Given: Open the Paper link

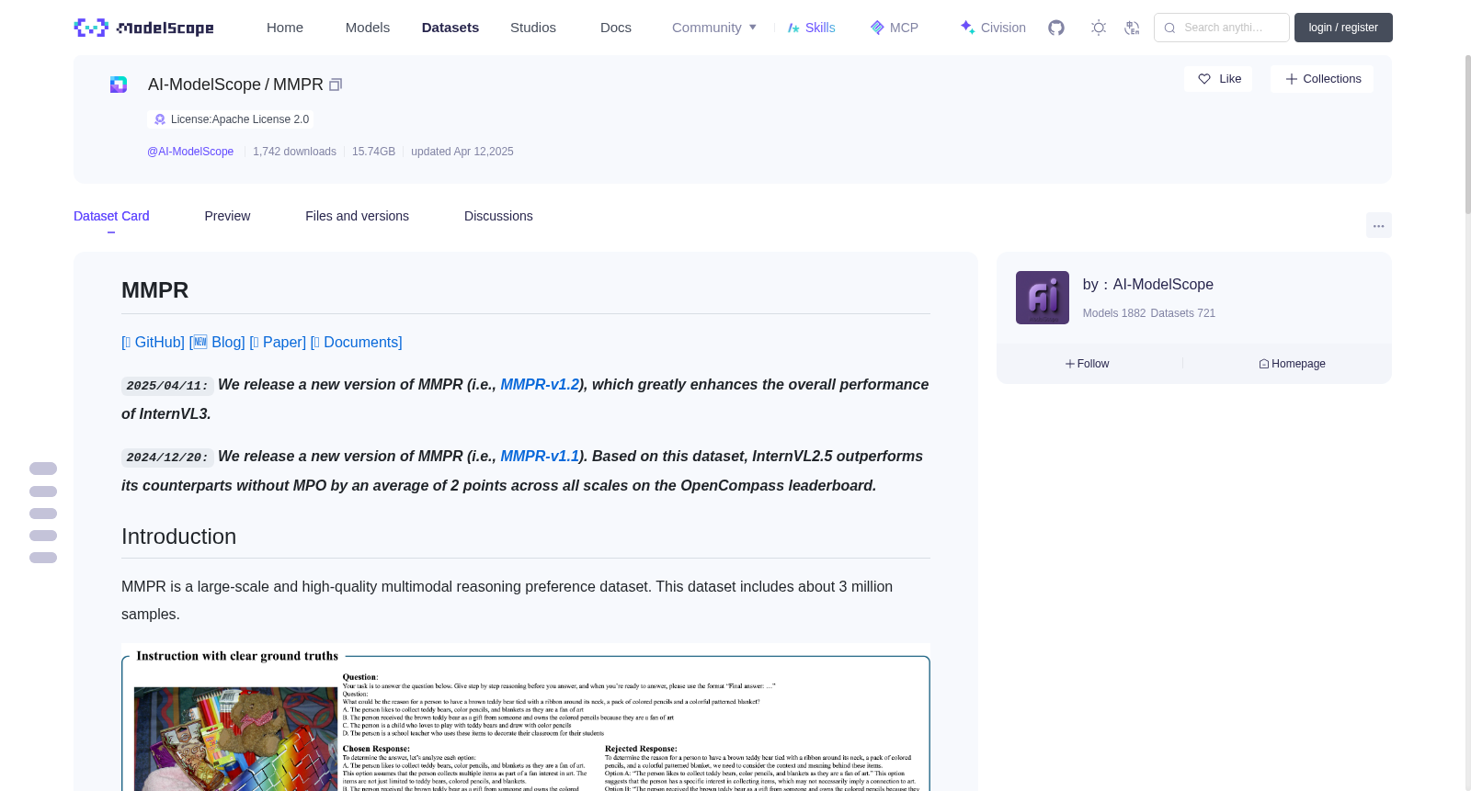Looking at the screenshot, I should tap(278, 342).
